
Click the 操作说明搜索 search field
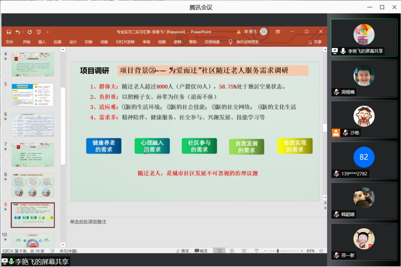click(x=247, y=42)
